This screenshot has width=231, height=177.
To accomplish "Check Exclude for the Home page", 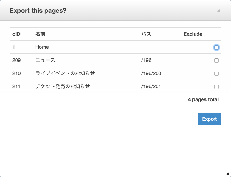I will tap(216, 47).
